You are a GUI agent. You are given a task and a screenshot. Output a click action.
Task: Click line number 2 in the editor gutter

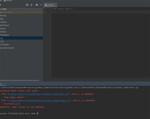pos(45,12)
